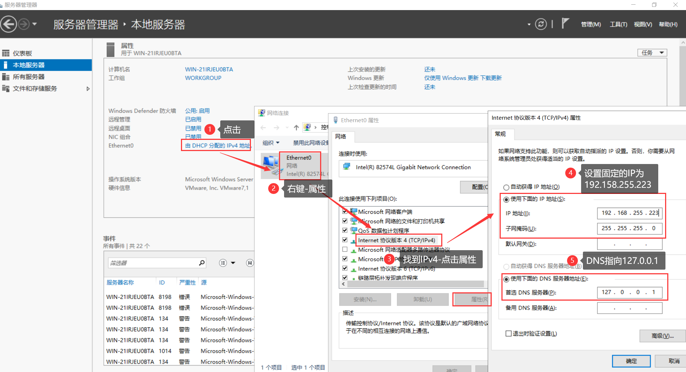Click 取消 in IPv4 properties dialog
The image size is (686, 372).
pyautogui.click(x=671, y=361)
